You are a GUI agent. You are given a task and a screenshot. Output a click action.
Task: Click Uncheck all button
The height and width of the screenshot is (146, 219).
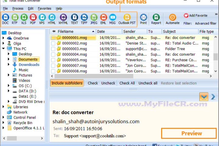point(148,83)
